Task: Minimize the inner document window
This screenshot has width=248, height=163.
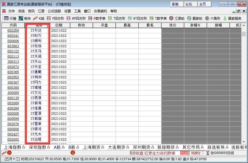Action: [234, 11]
